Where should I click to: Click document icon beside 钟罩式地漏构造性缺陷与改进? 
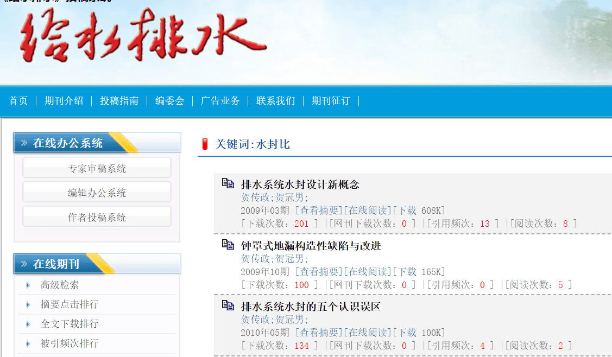click(228, 245)
